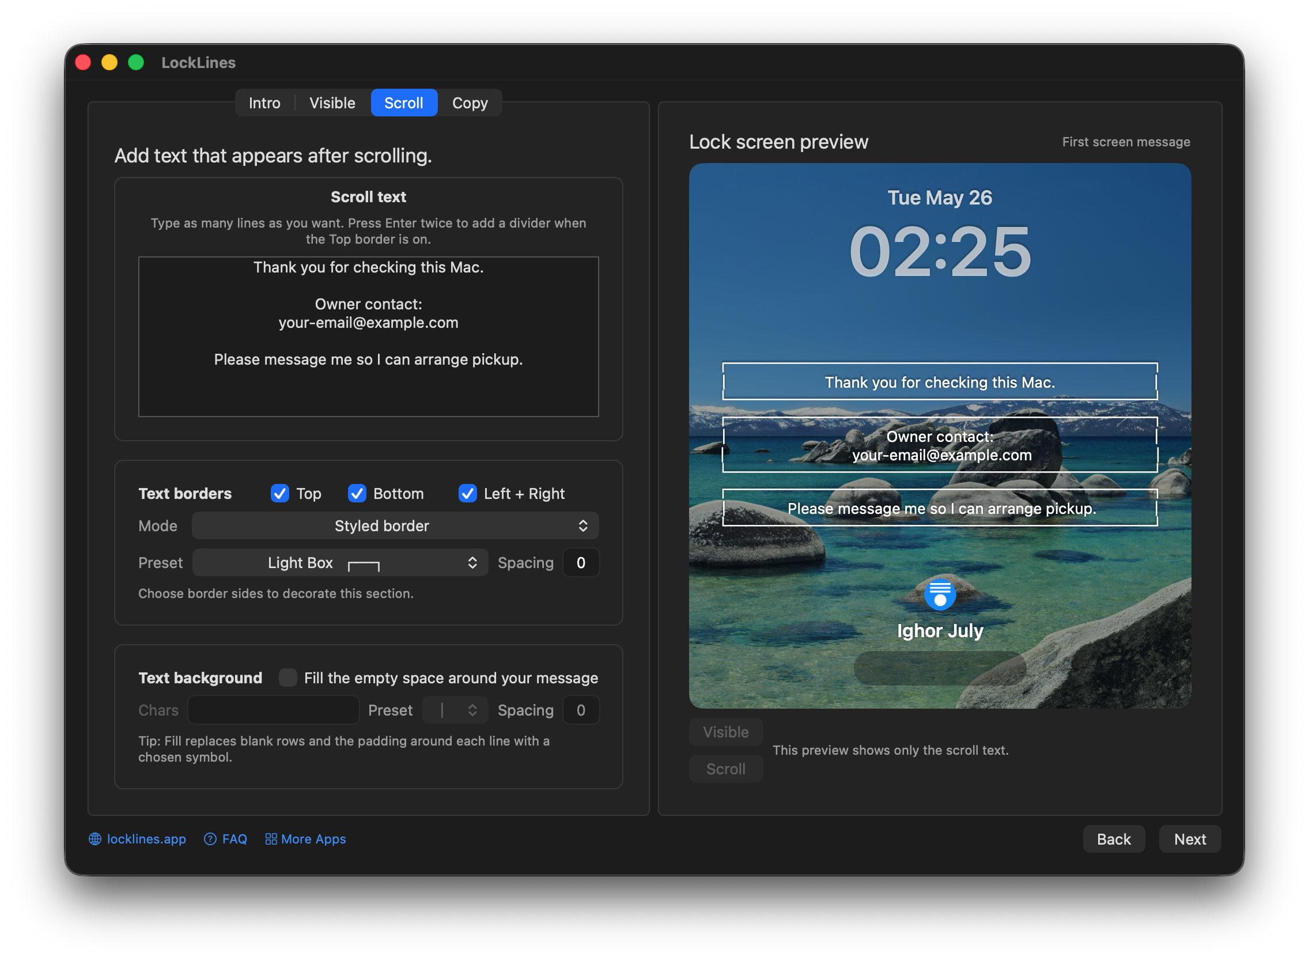Click inside the Scroll text editor
Viewport: 1309px width, 961px height.
(368, 337)
